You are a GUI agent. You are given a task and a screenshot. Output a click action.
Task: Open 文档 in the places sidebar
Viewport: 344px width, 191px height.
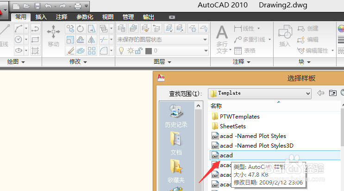point(176,143)
